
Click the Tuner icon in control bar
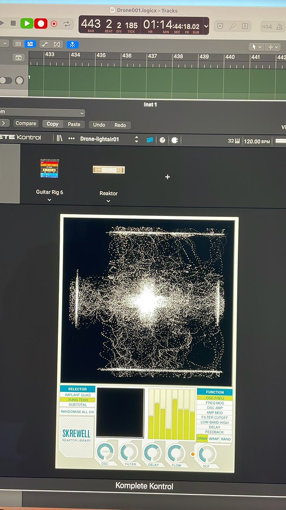click(x=232, y=26)
